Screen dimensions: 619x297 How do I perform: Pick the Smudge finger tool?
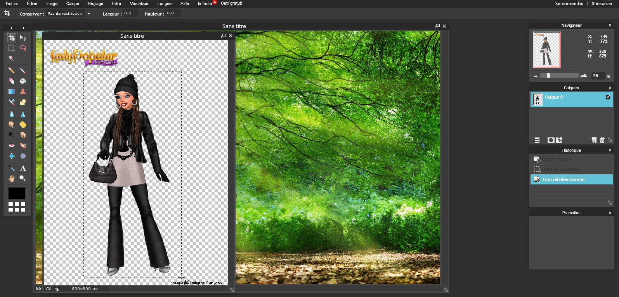[12, 125]
